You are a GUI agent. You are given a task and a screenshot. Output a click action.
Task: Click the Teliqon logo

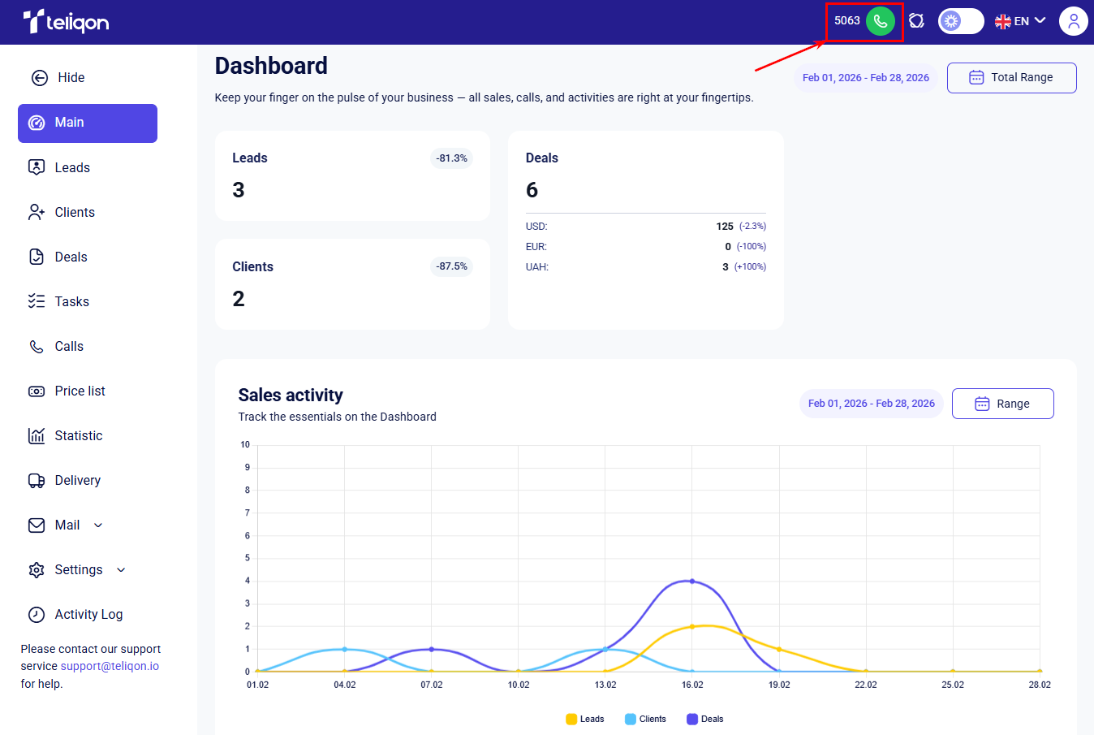click(x=66, y=21)
